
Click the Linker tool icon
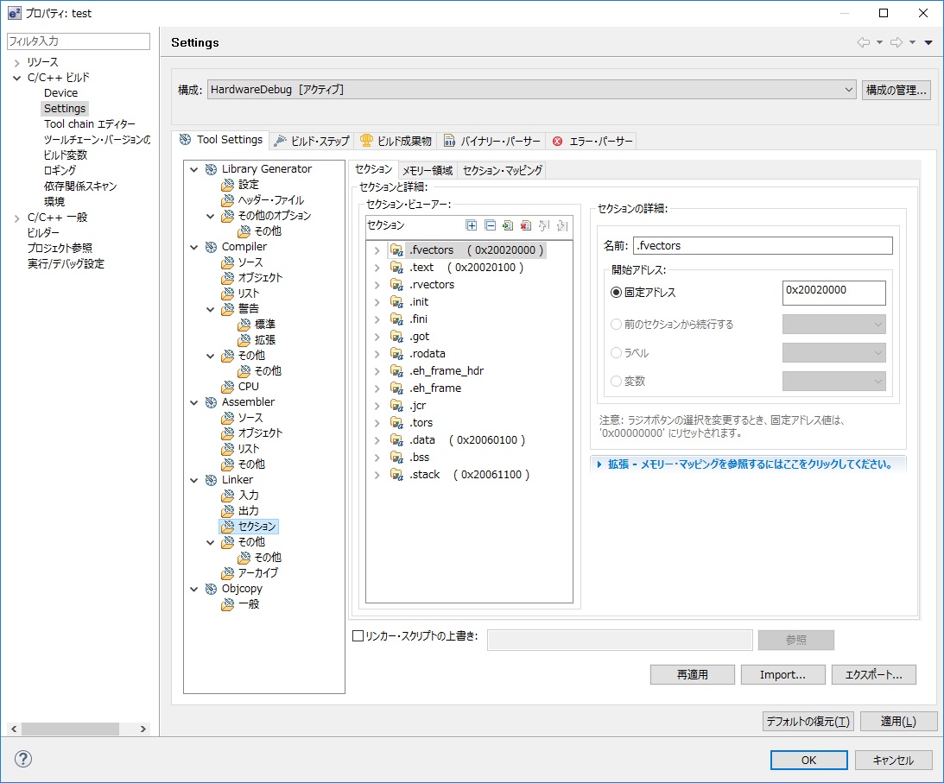click(x=211, y=480)
